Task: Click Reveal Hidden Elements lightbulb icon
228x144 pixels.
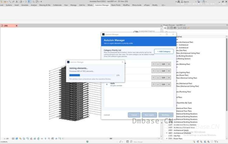Action: (46, 139)
